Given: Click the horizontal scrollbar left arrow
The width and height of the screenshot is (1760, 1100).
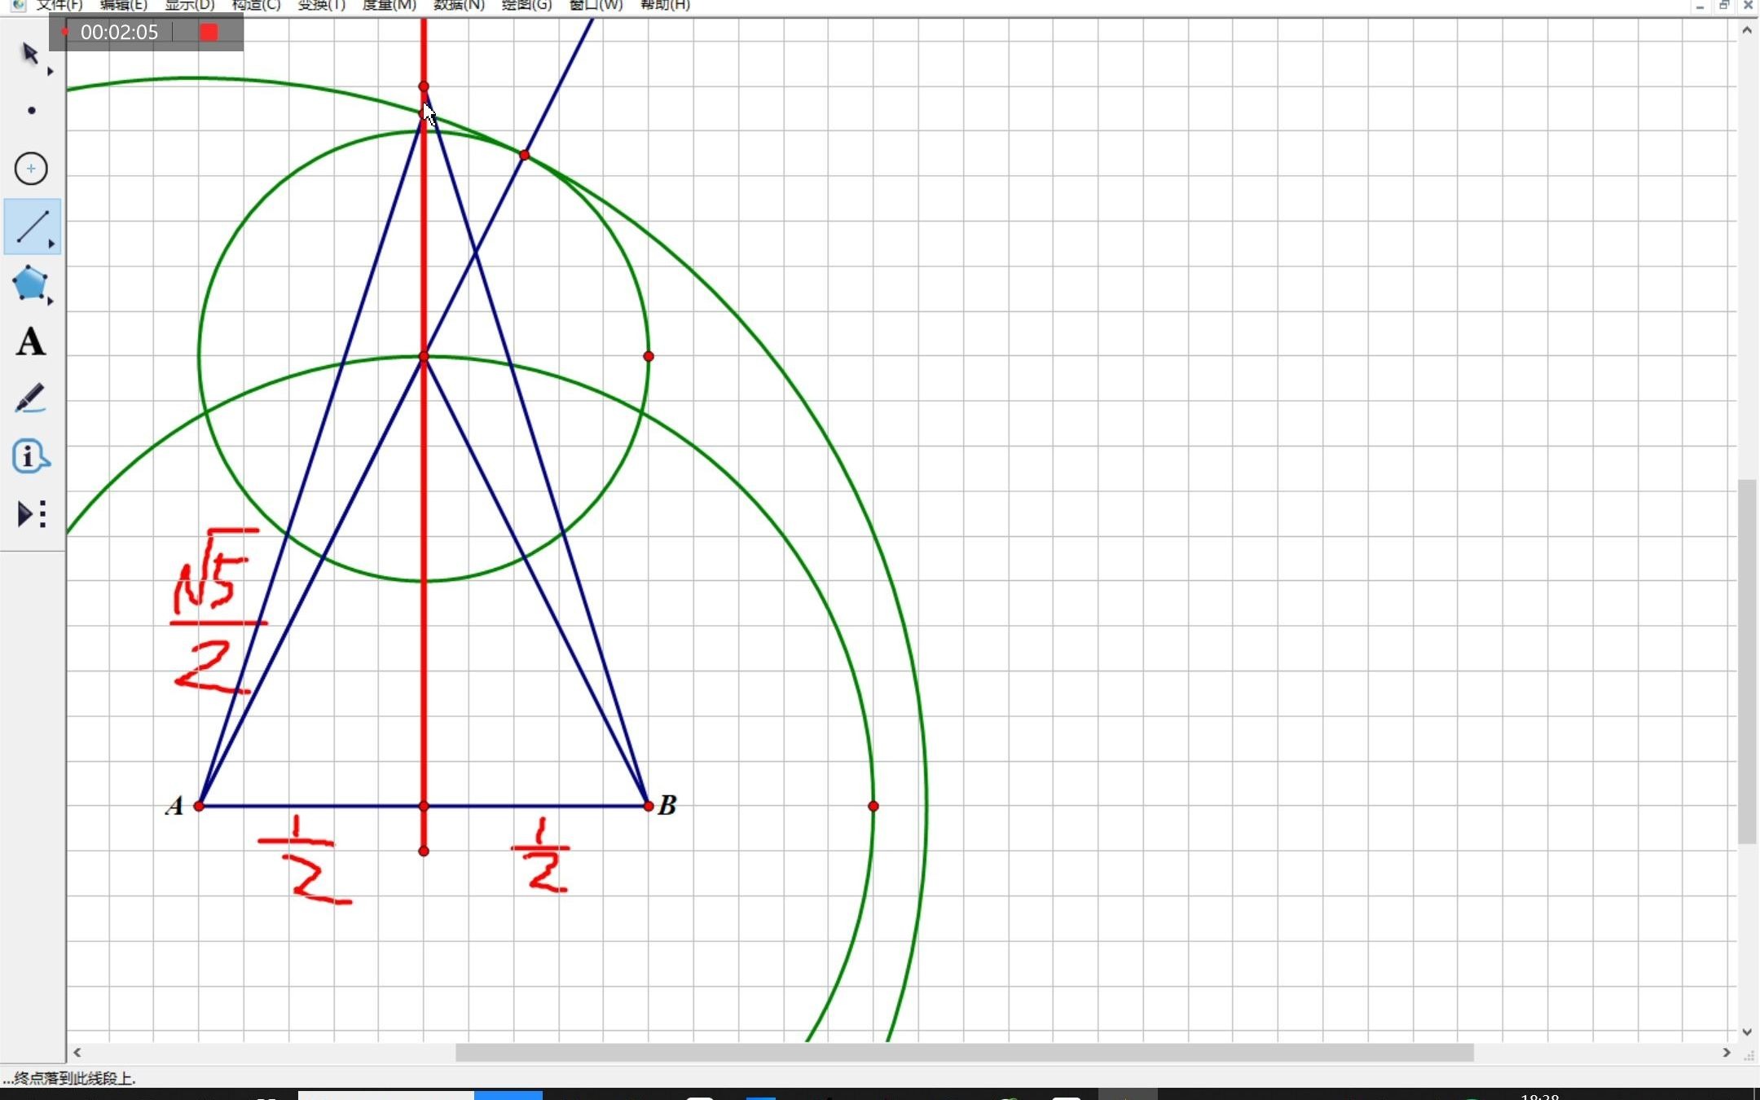Looking at the screenshot, I should 77,1052.
